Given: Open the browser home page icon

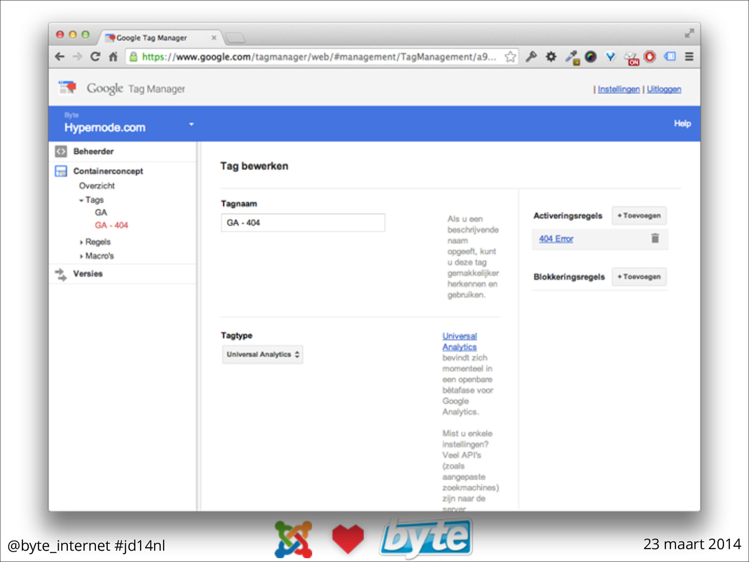Looking at the screenshot, I should coord(113,57).
